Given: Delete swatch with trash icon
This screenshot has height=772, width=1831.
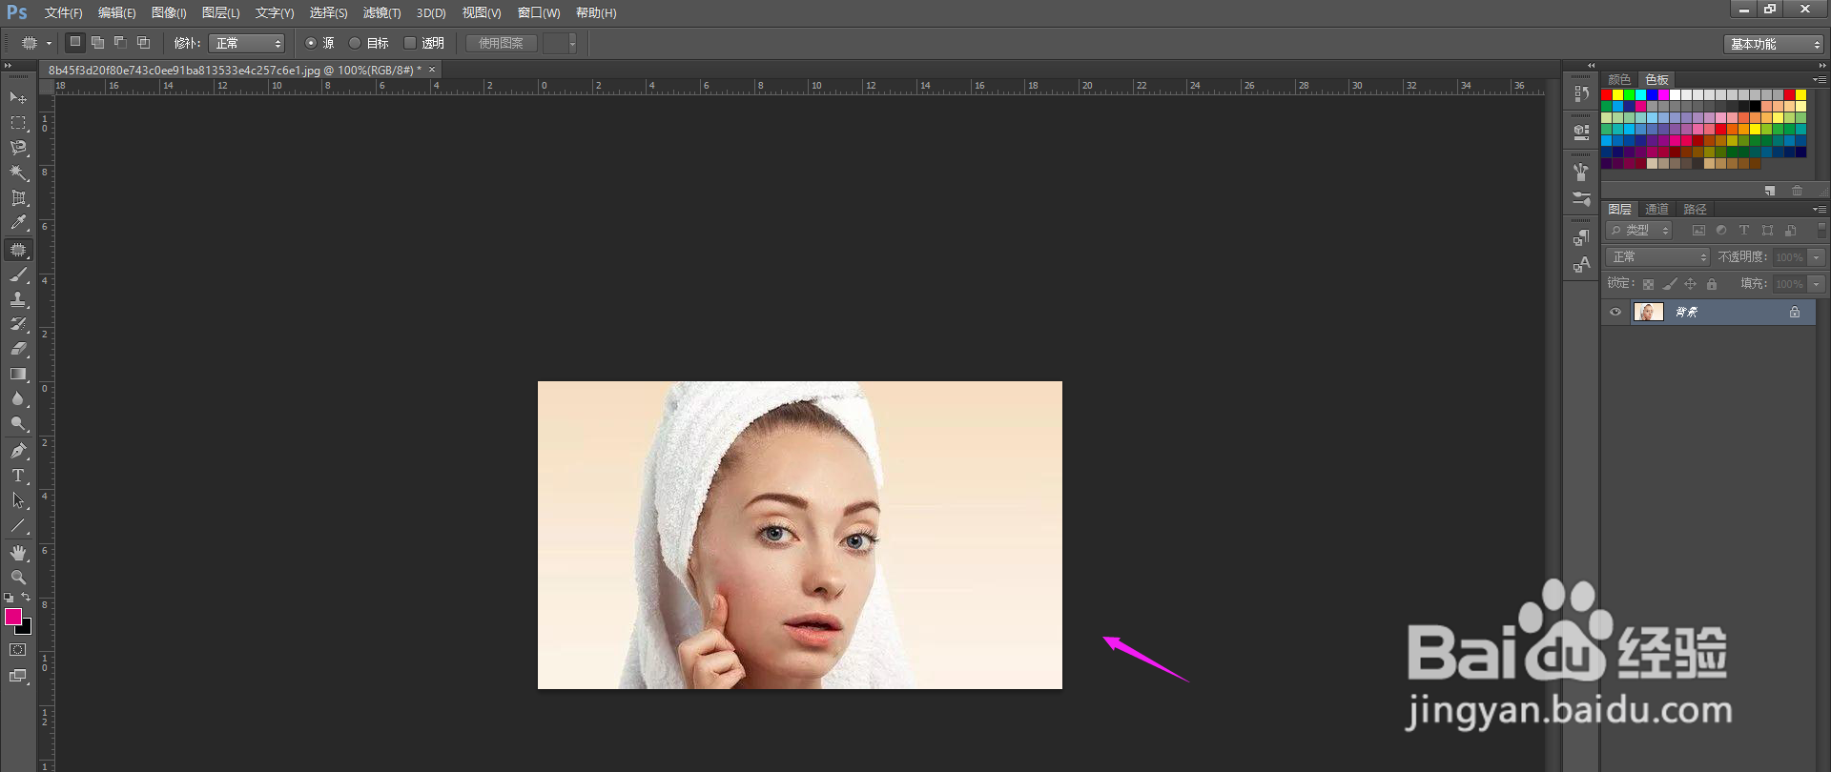Looking at the screenshot, I should coord(1797,191).
